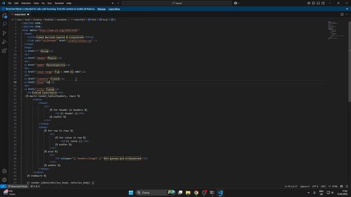This screenshot has width=351, height=197.
Task: Toggle the Primary Side Bar
Action: pyautogui.click(x=313, y=3)
